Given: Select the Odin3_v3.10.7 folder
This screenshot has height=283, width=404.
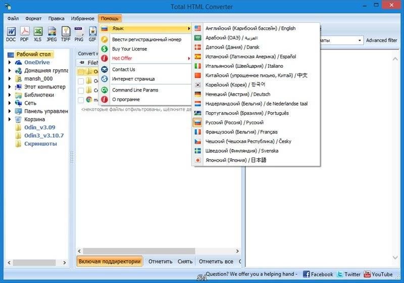Looking at the screenshot, I should [44, 135].
